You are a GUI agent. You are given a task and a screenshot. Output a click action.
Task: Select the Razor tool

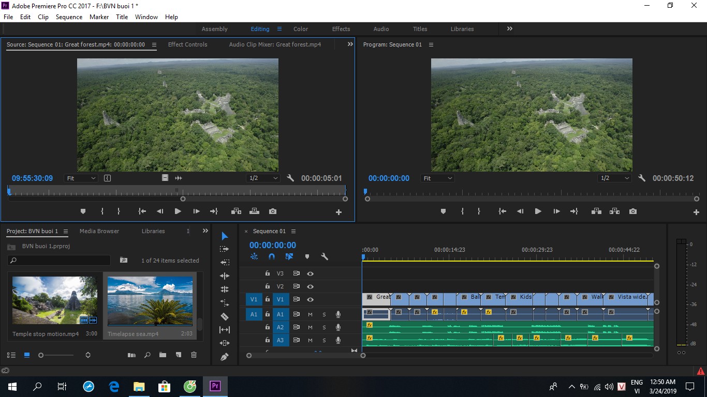coord(225,316)
